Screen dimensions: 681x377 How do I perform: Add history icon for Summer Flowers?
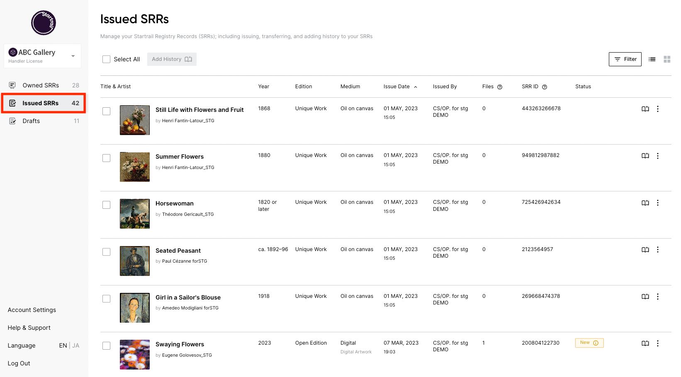pyautogui.click(x=645, y=156)
